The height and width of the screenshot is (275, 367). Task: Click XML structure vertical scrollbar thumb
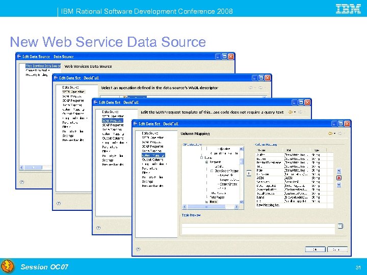coord(241,161)
